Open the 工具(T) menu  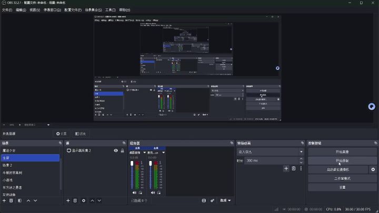[110, 10]
